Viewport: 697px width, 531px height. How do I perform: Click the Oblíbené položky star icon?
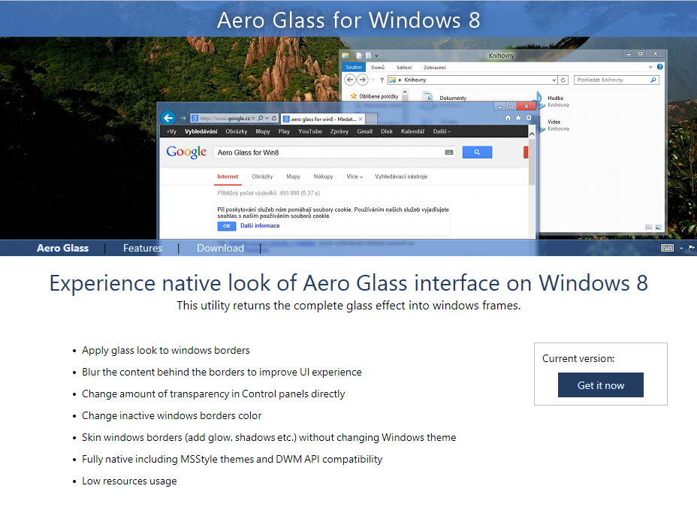click(354, 96)
